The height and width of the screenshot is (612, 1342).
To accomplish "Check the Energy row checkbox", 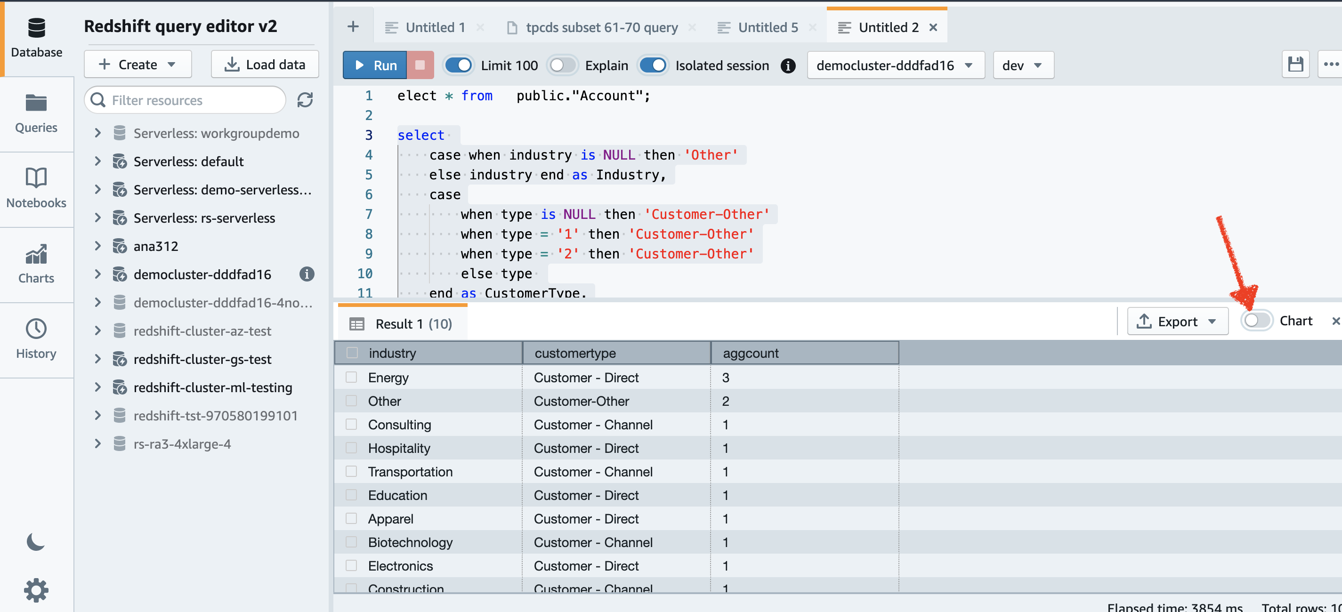I will [352, 377].
